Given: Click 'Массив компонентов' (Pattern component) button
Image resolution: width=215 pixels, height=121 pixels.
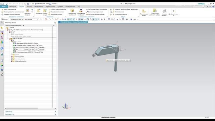Looking at the screenshot, I should [x=56, y=12].
